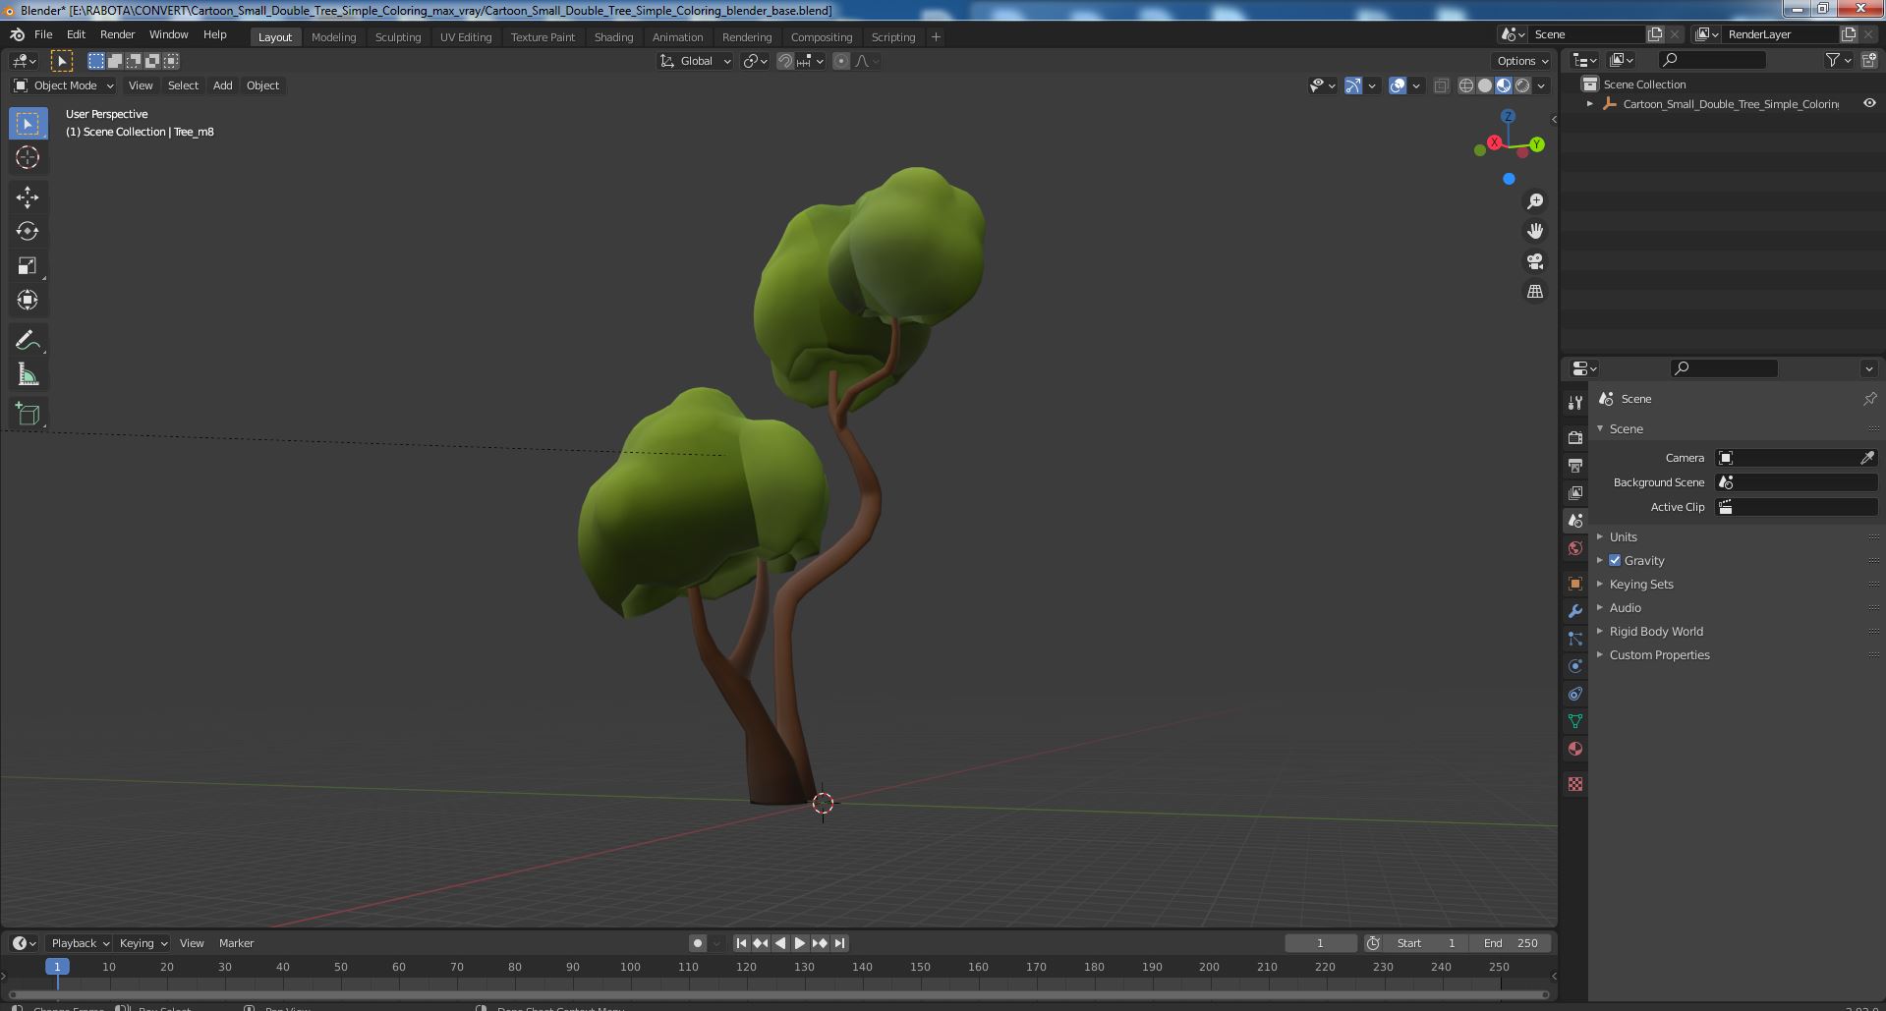The height and width of the screenshot is (1011, 1886).
Task: Select the Move tool
Action: coord(28,197)
